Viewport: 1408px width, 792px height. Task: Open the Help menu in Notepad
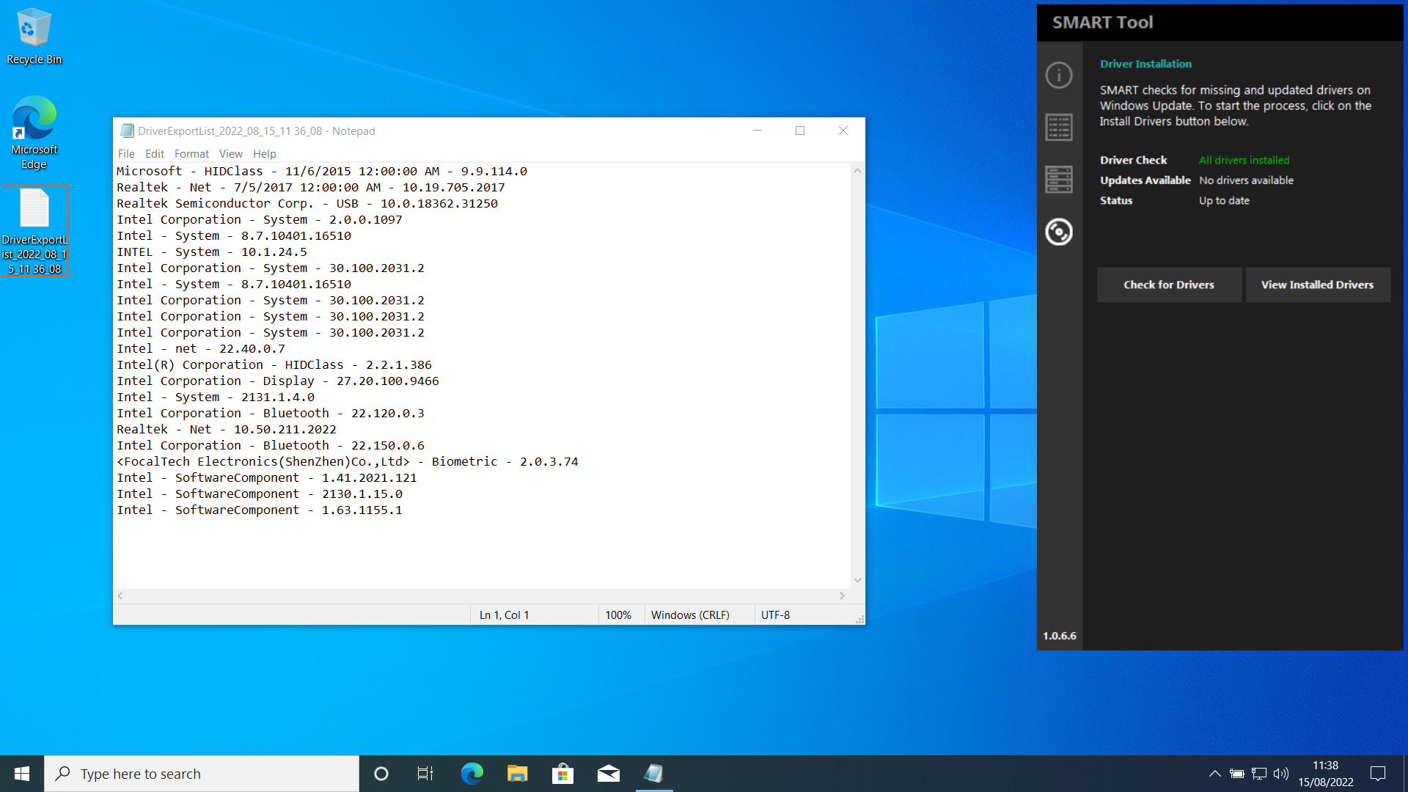[x=264, y=153]
